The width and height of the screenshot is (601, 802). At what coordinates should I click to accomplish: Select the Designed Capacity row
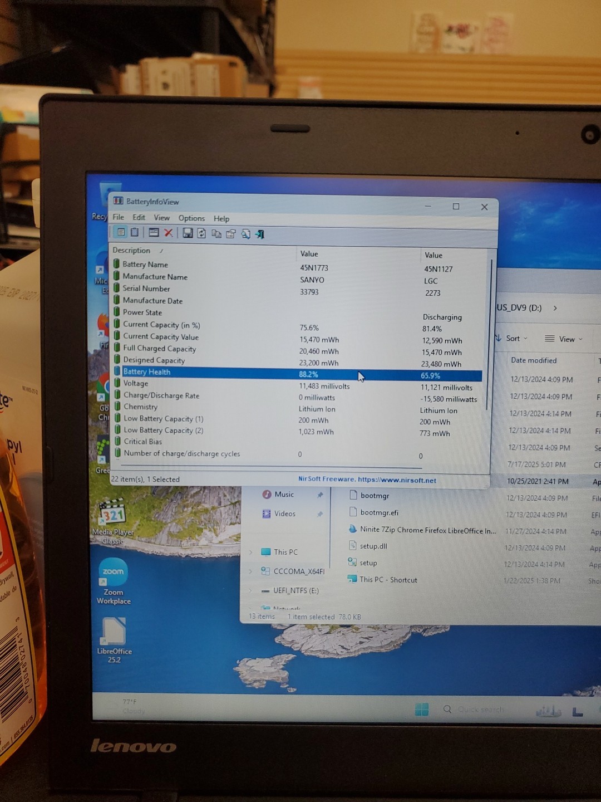(298, 362)
